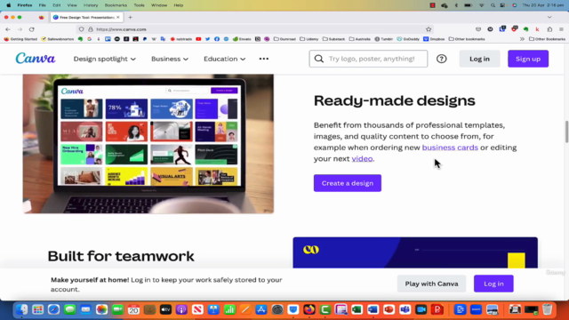This screenshot has height=320, width=569.
Task: Follow the business cards link
Action: (450, 148)
